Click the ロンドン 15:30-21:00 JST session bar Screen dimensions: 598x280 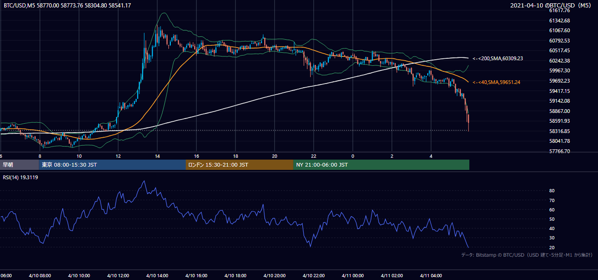click(x=240, y=165)
